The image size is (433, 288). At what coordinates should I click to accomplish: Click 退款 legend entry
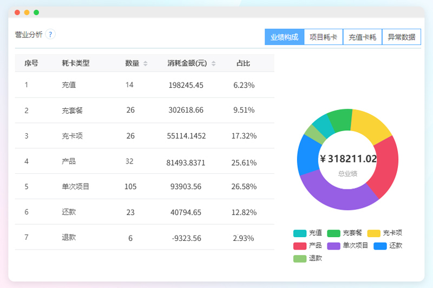click(x=307, y=258)
